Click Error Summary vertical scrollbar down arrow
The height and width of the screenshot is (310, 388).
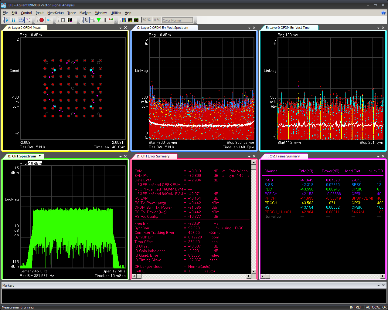click(254, 271)
